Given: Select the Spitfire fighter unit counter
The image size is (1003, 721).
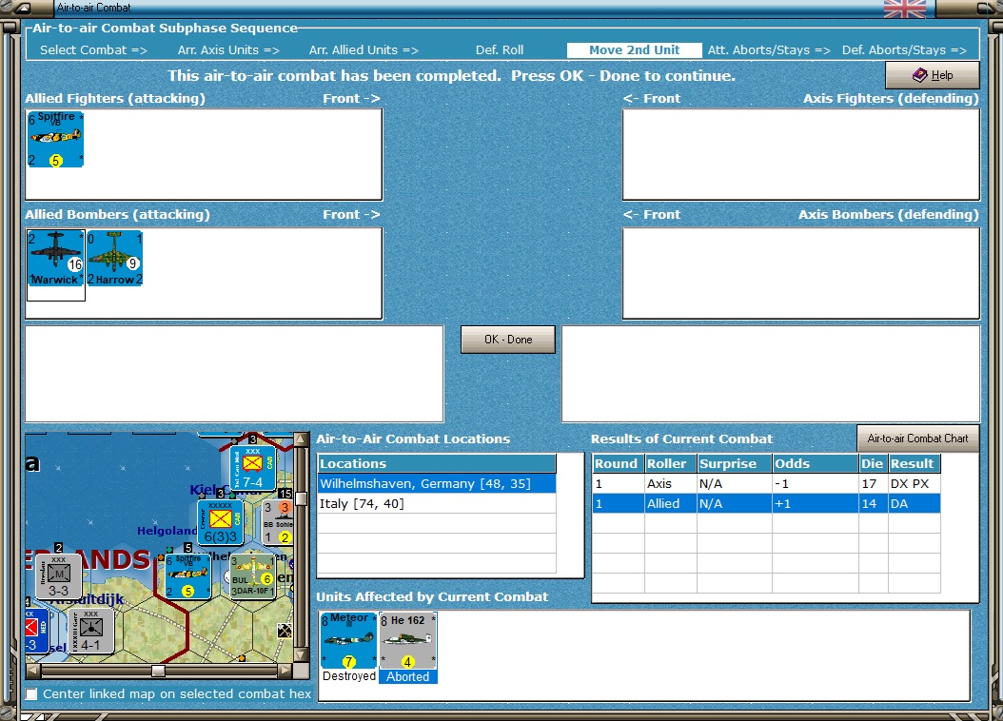Looking at the screenshot, I should tap(55, 139).
